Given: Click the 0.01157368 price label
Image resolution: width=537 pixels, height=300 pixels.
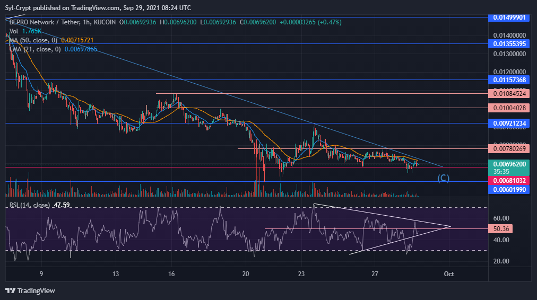Looking at the screenshot, I should click(x=509, y=80).
